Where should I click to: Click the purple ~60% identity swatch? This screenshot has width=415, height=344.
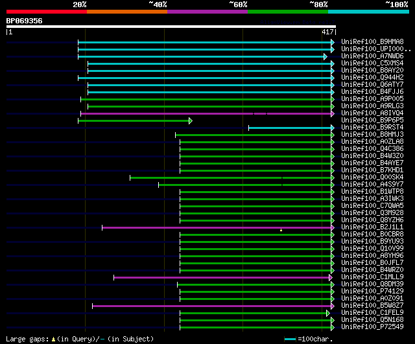click(x=207, y=12)
